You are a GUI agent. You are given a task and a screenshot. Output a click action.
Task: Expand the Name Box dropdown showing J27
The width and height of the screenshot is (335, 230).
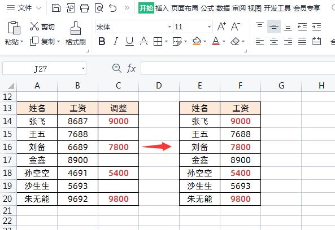(x=83, y=68)
